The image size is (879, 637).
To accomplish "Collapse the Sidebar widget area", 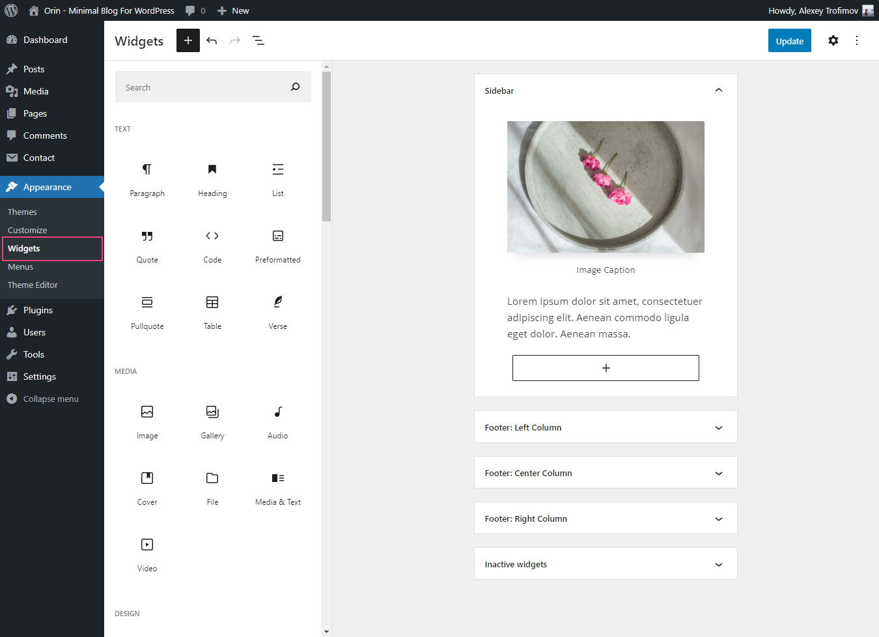I will pos(718,90).
